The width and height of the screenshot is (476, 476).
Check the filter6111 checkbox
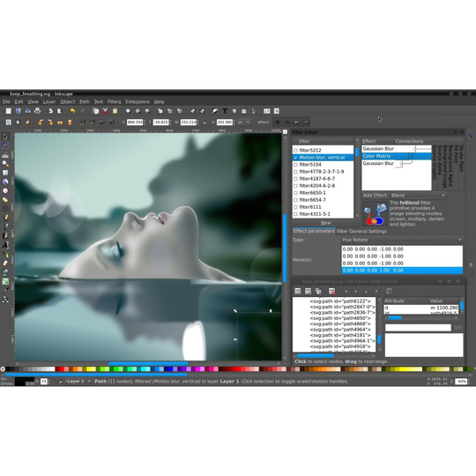pos(295,207)
